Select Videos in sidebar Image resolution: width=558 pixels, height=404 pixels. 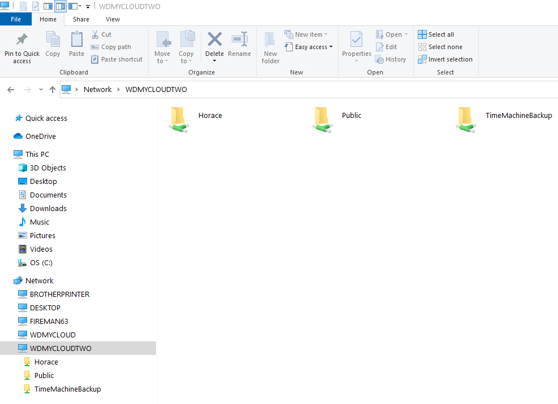(x=41, y=249)
